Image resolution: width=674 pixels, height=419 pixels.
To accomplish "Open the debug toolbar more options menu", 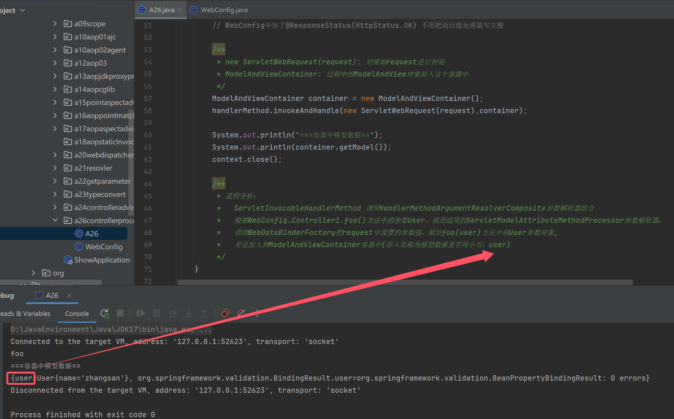I will pos(257,313).
